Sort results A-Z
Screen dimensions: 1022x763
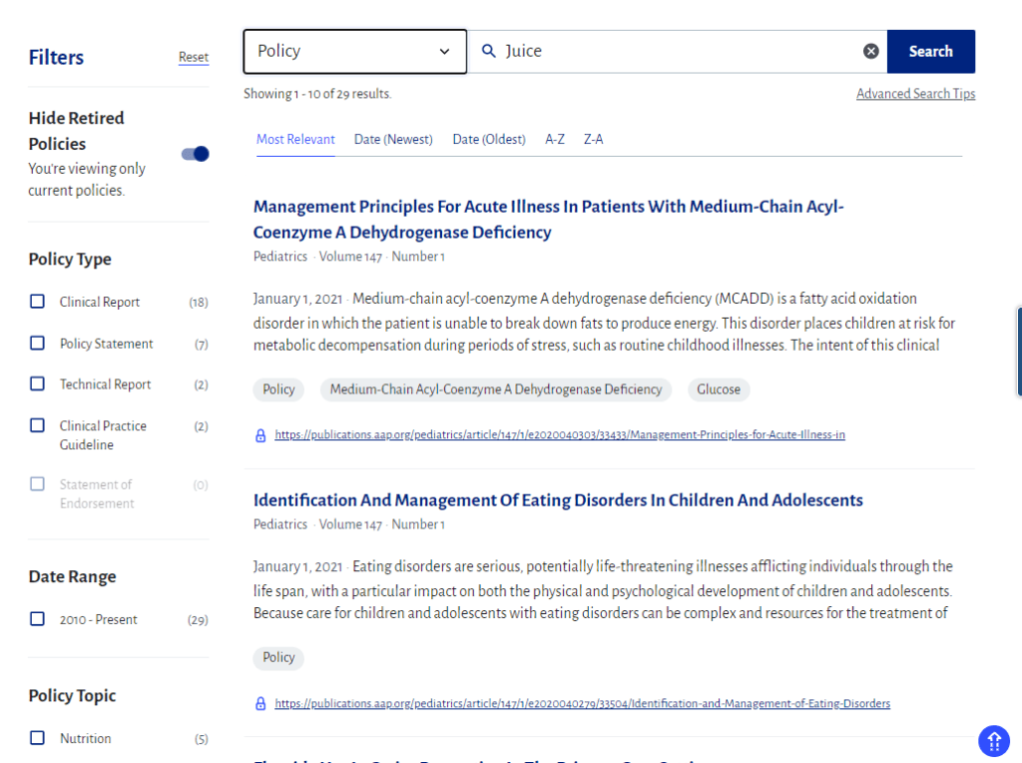[555, 139]
